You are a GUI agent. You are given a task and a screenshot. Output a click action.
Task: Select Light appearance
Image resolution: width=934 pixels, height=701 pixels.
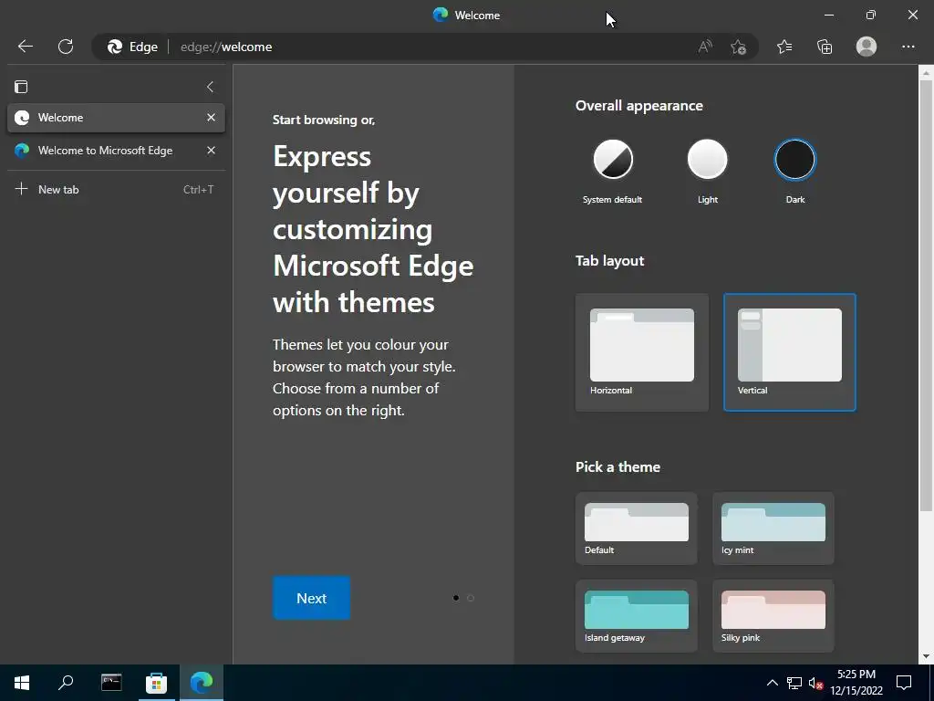coord(707,160)
